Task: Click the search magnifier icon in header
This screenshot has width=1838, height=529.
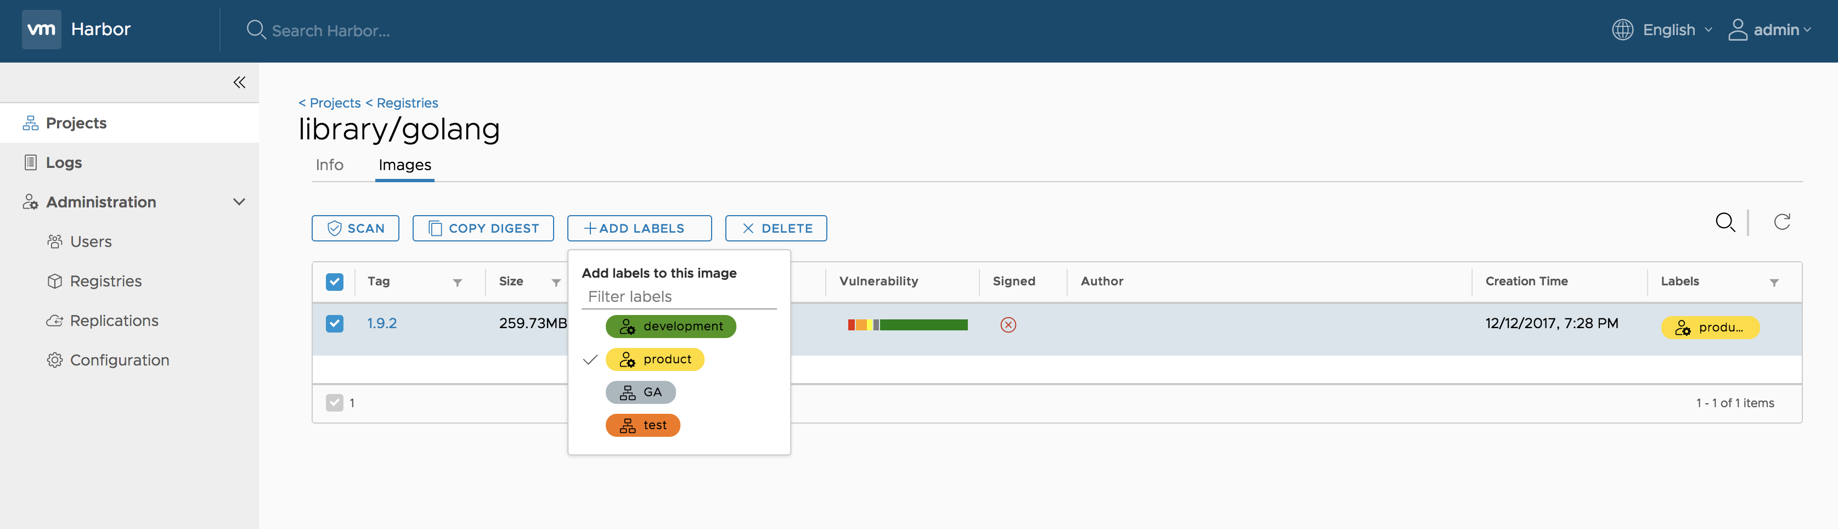Action: (x=256, y=29)
